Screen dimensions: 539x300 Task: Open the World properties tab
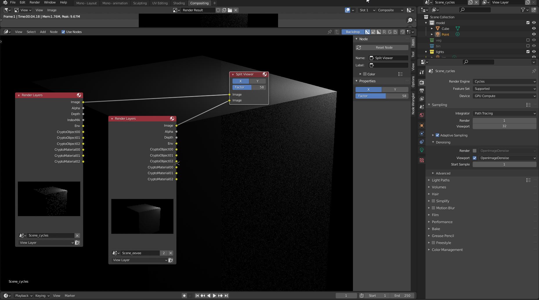422,115
